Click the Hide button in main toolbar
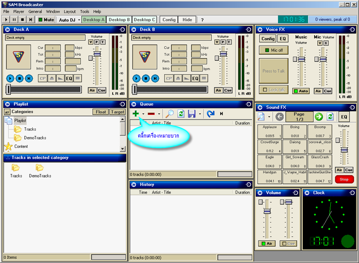Image resolution: width=359 pixels, height=263 pixels. click(x=187, y=20)
